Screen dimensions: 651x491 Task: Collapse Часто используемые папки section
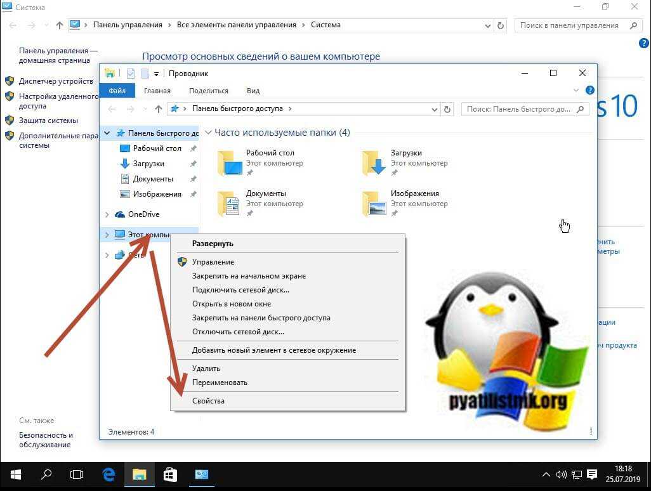[x=207, y=133]
